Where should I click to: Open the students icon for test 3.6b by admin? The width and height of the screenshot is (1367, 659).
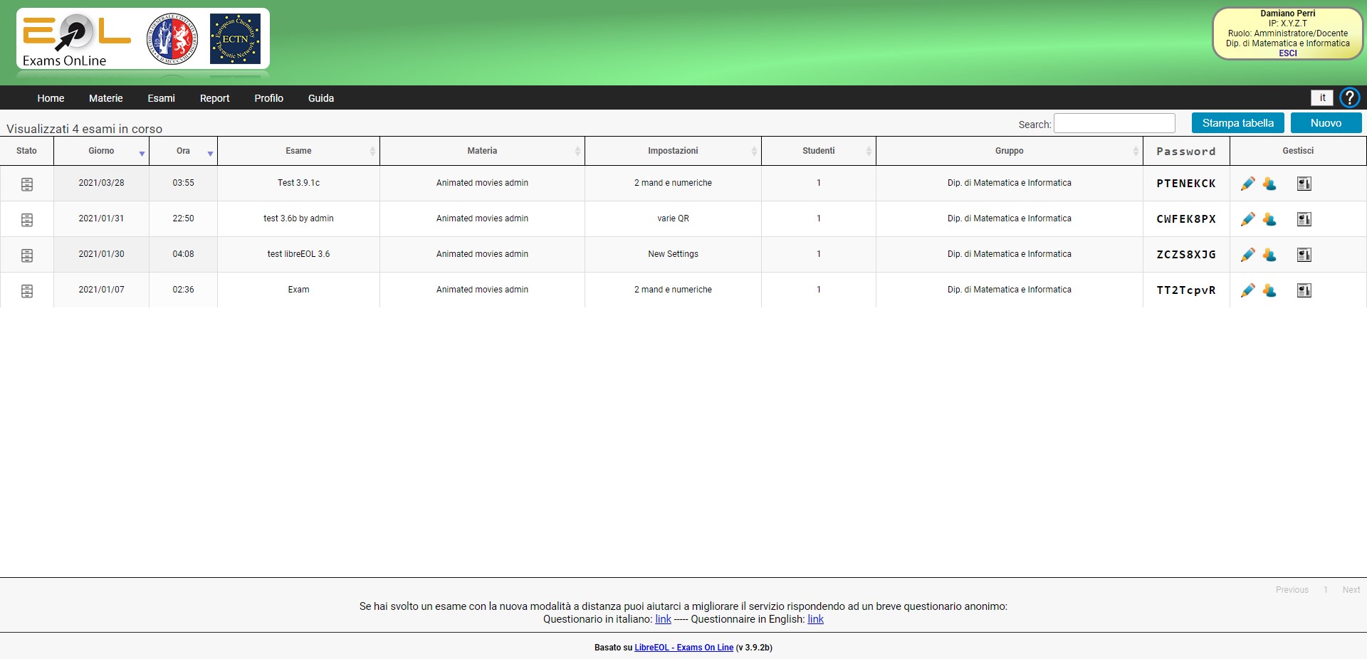tap(1269, 219)
